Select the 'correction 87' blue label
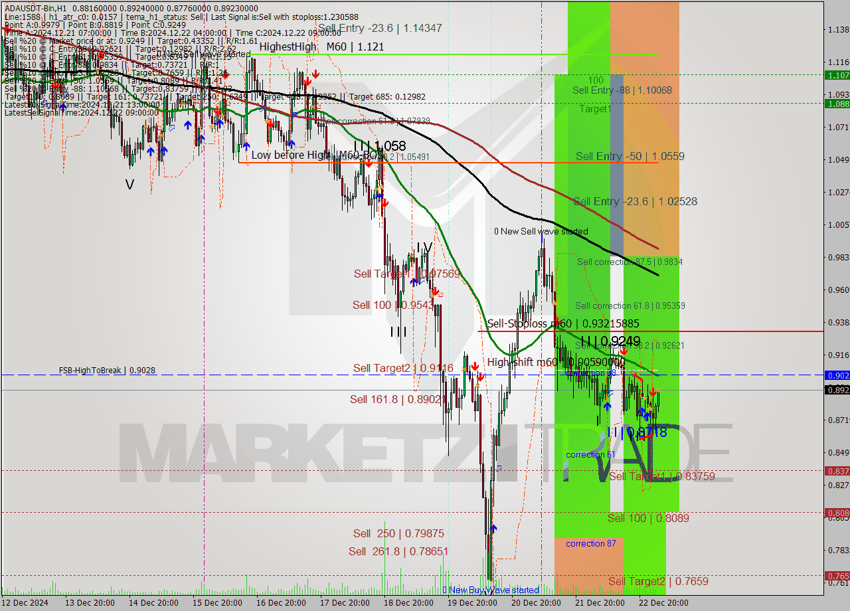 590,543
